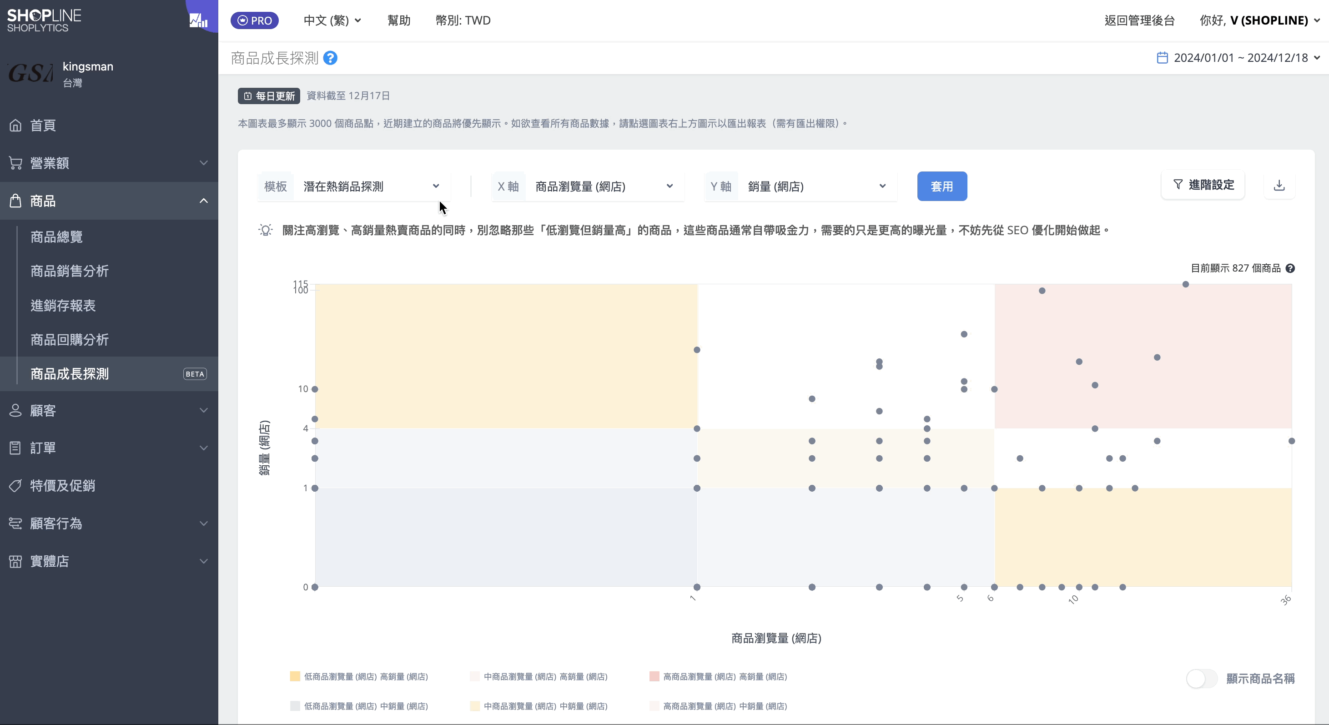This screenshot has height=725, width=1329.
Task: Click the shopping cart icon for 營業額
Action: [x=15, y=163]
